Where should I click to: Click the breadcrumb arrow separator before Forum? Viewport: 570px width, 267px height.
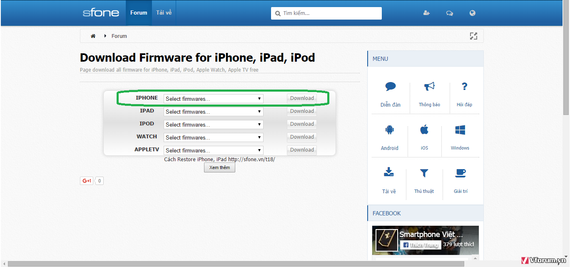click(x=105, y=36)
